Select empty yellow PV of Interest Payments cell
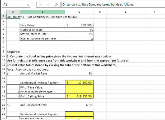165x120 pixels. coord(79,92)
